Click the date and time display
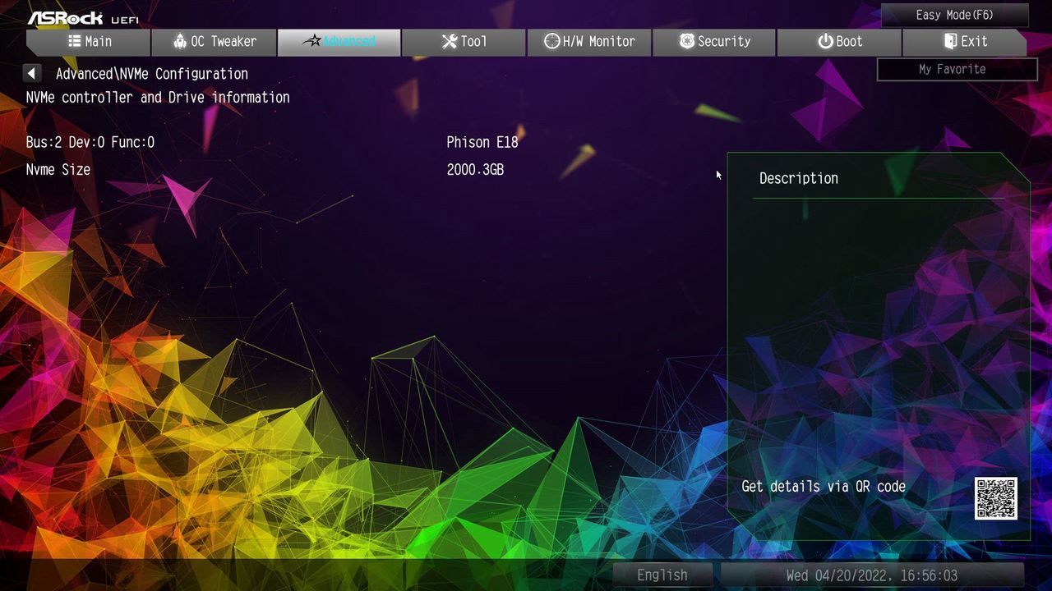The height and width of the screenshot is (591, 1052). [x=872, y=575]
